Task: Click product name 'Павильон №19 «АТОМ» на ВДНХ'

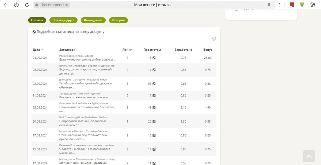Action: (84, 103)
